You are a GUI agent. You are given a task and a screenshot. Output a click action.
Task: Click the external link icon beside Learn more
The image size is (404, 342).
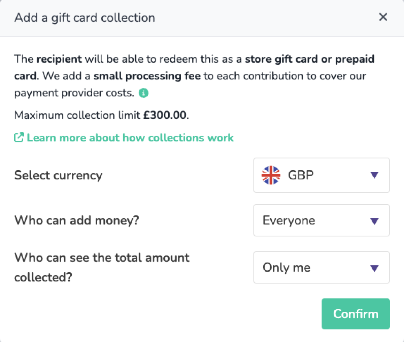pyautogui.click(x=19, y=137)
